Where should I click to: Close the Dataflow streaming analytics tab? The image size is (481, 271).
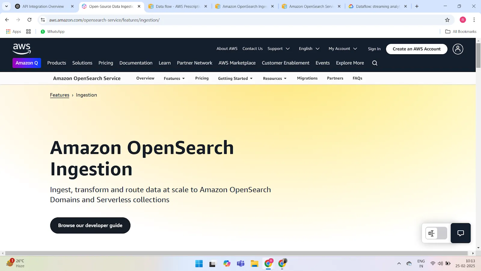tap(406, 6)
